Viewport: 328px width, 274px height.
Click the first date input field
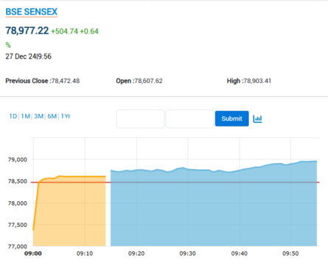(140, 119)
